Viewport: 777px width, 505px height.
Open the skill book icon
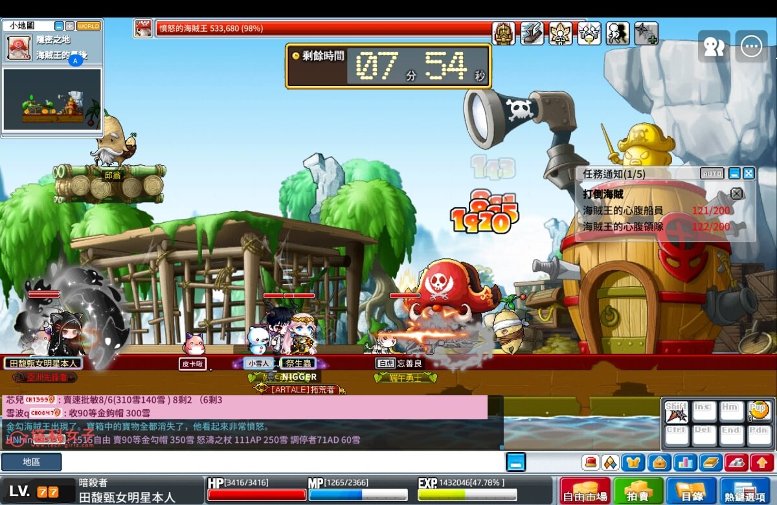tap(710, 463)
